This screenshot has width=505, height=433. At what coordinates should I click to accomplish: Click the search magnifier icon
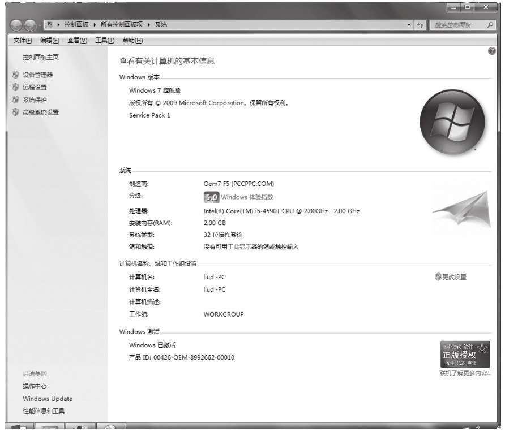490,25
